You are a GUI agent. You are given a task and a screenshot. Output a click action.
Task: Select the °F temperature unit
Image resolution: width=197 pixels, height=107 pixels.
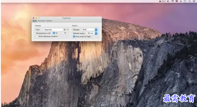pyautogui.click(x=63, y=33)
